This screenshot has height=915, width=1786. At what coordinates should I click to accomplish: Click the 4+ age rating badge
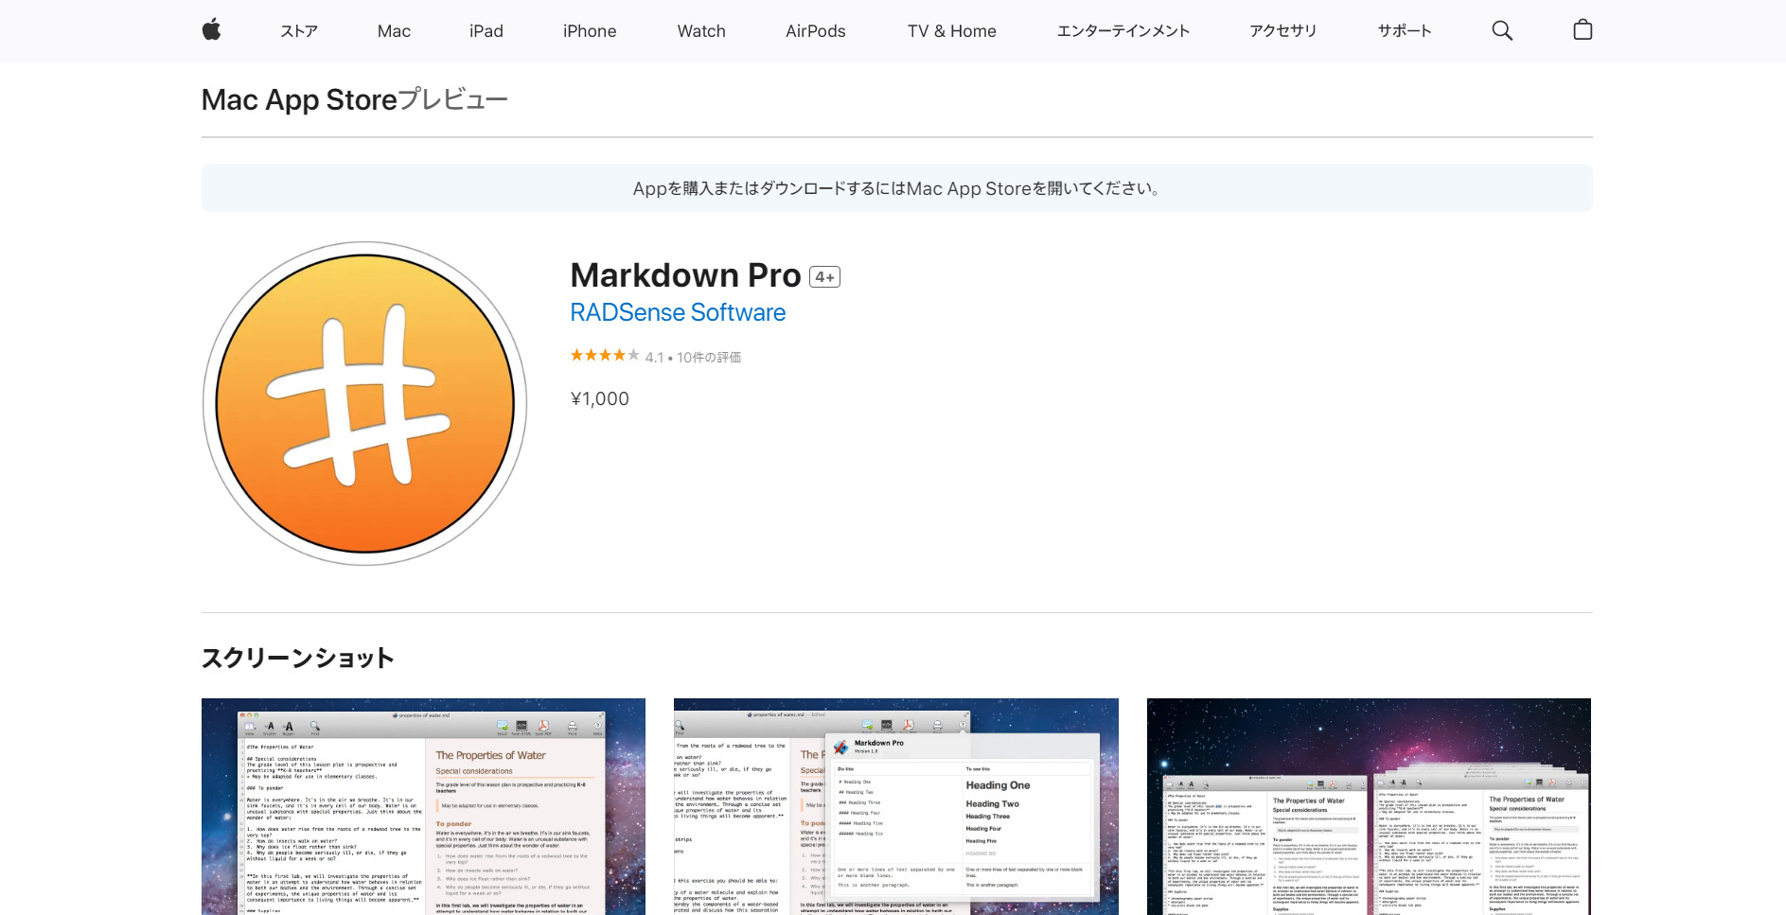[x=823, y=276]
